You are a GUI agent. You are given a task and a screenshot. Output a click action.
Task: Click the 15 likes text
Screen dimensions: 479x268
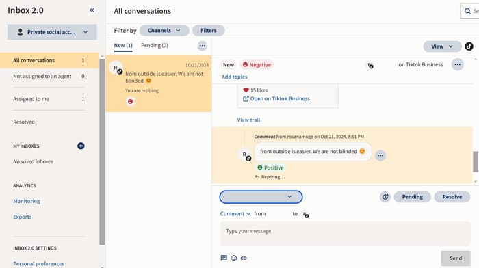click(259, 90)
